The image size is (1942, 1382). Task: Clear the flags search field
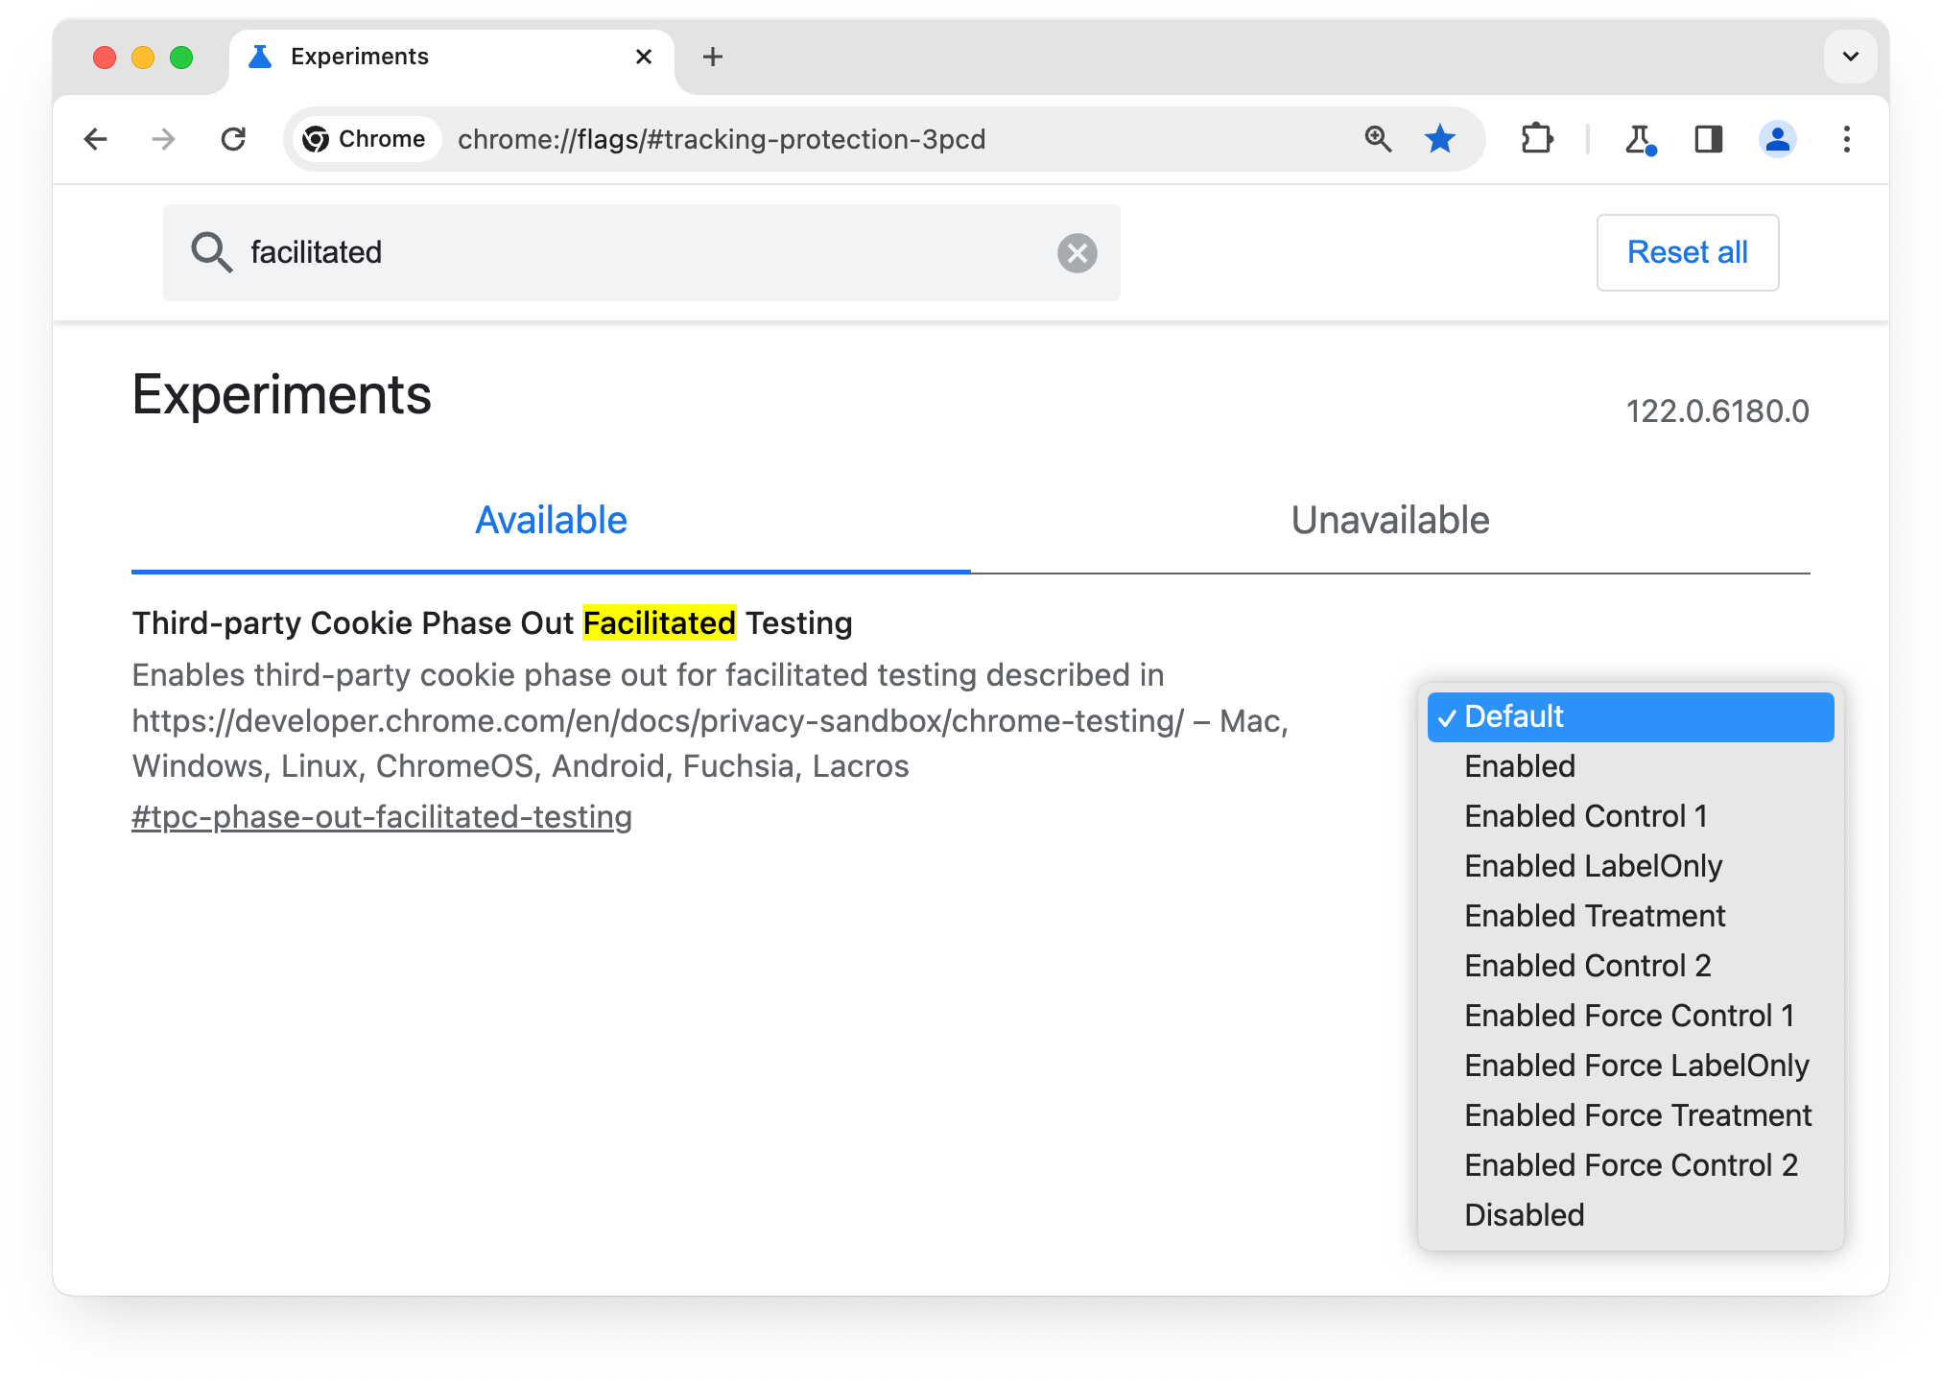pos(1077,253)
